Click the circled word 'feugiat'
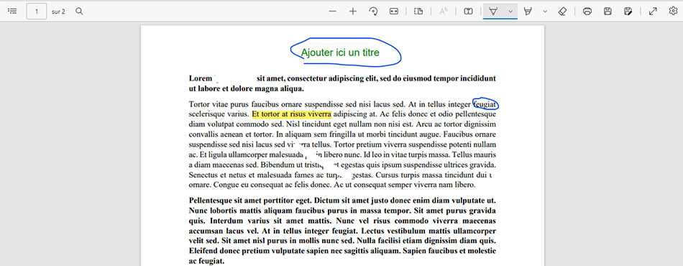Image resolution: width=683 pixels, height=266 pixels. [485, 104]
